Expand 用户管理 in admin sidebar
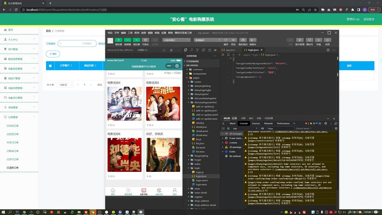This screenshot has width=382, height=215. (19, 49)
